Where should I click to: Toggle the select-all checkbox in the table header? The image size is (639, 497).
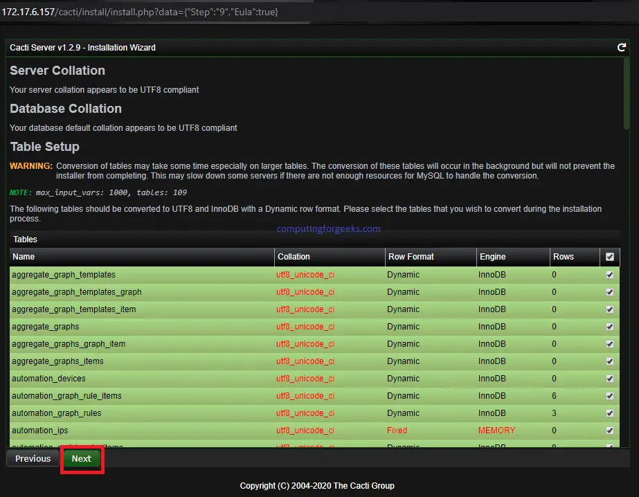point(610,257)
